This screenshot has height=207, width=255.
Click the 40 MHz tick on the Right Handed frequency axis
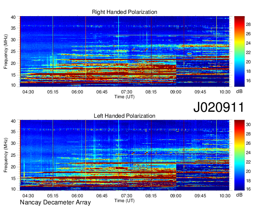[x=13, y=17]
